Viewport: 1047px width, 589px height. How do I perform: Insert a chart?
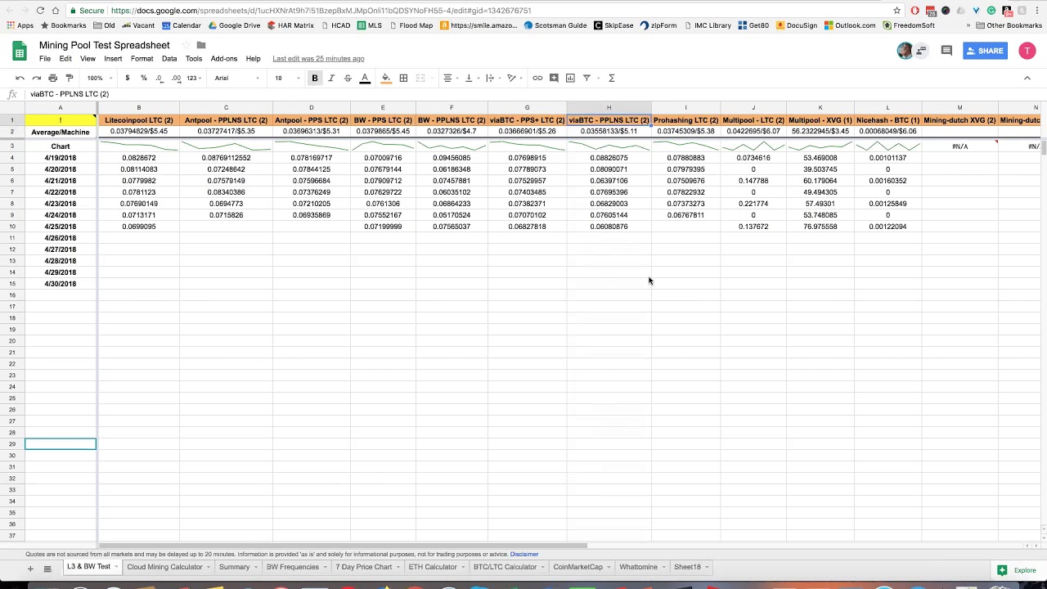(x=570, y=78)
